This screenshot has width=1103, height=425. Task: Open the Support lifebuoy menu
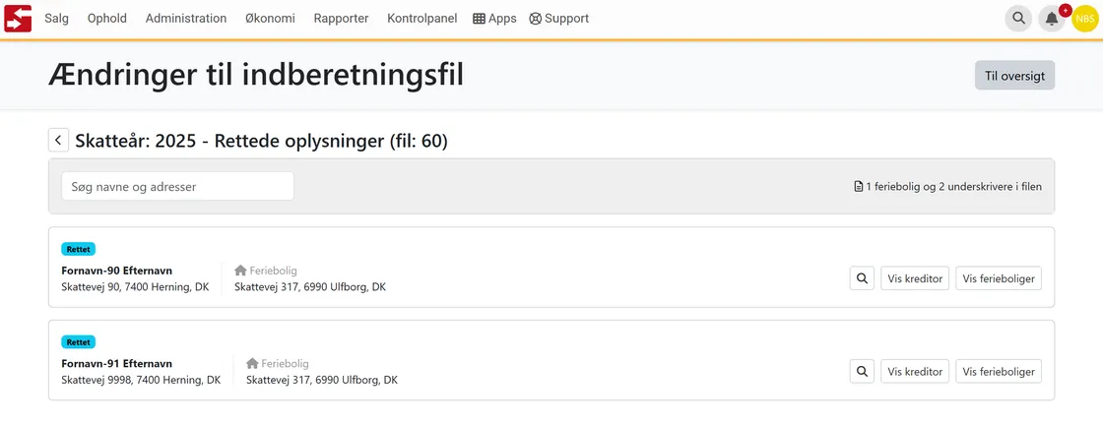point(559,19)
